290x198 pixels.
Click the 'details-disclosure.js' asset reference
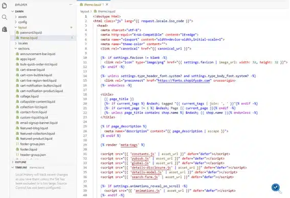(x=151, y=168)
